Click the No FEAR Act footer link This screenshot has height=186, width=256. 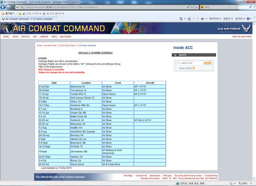point(211,178)
